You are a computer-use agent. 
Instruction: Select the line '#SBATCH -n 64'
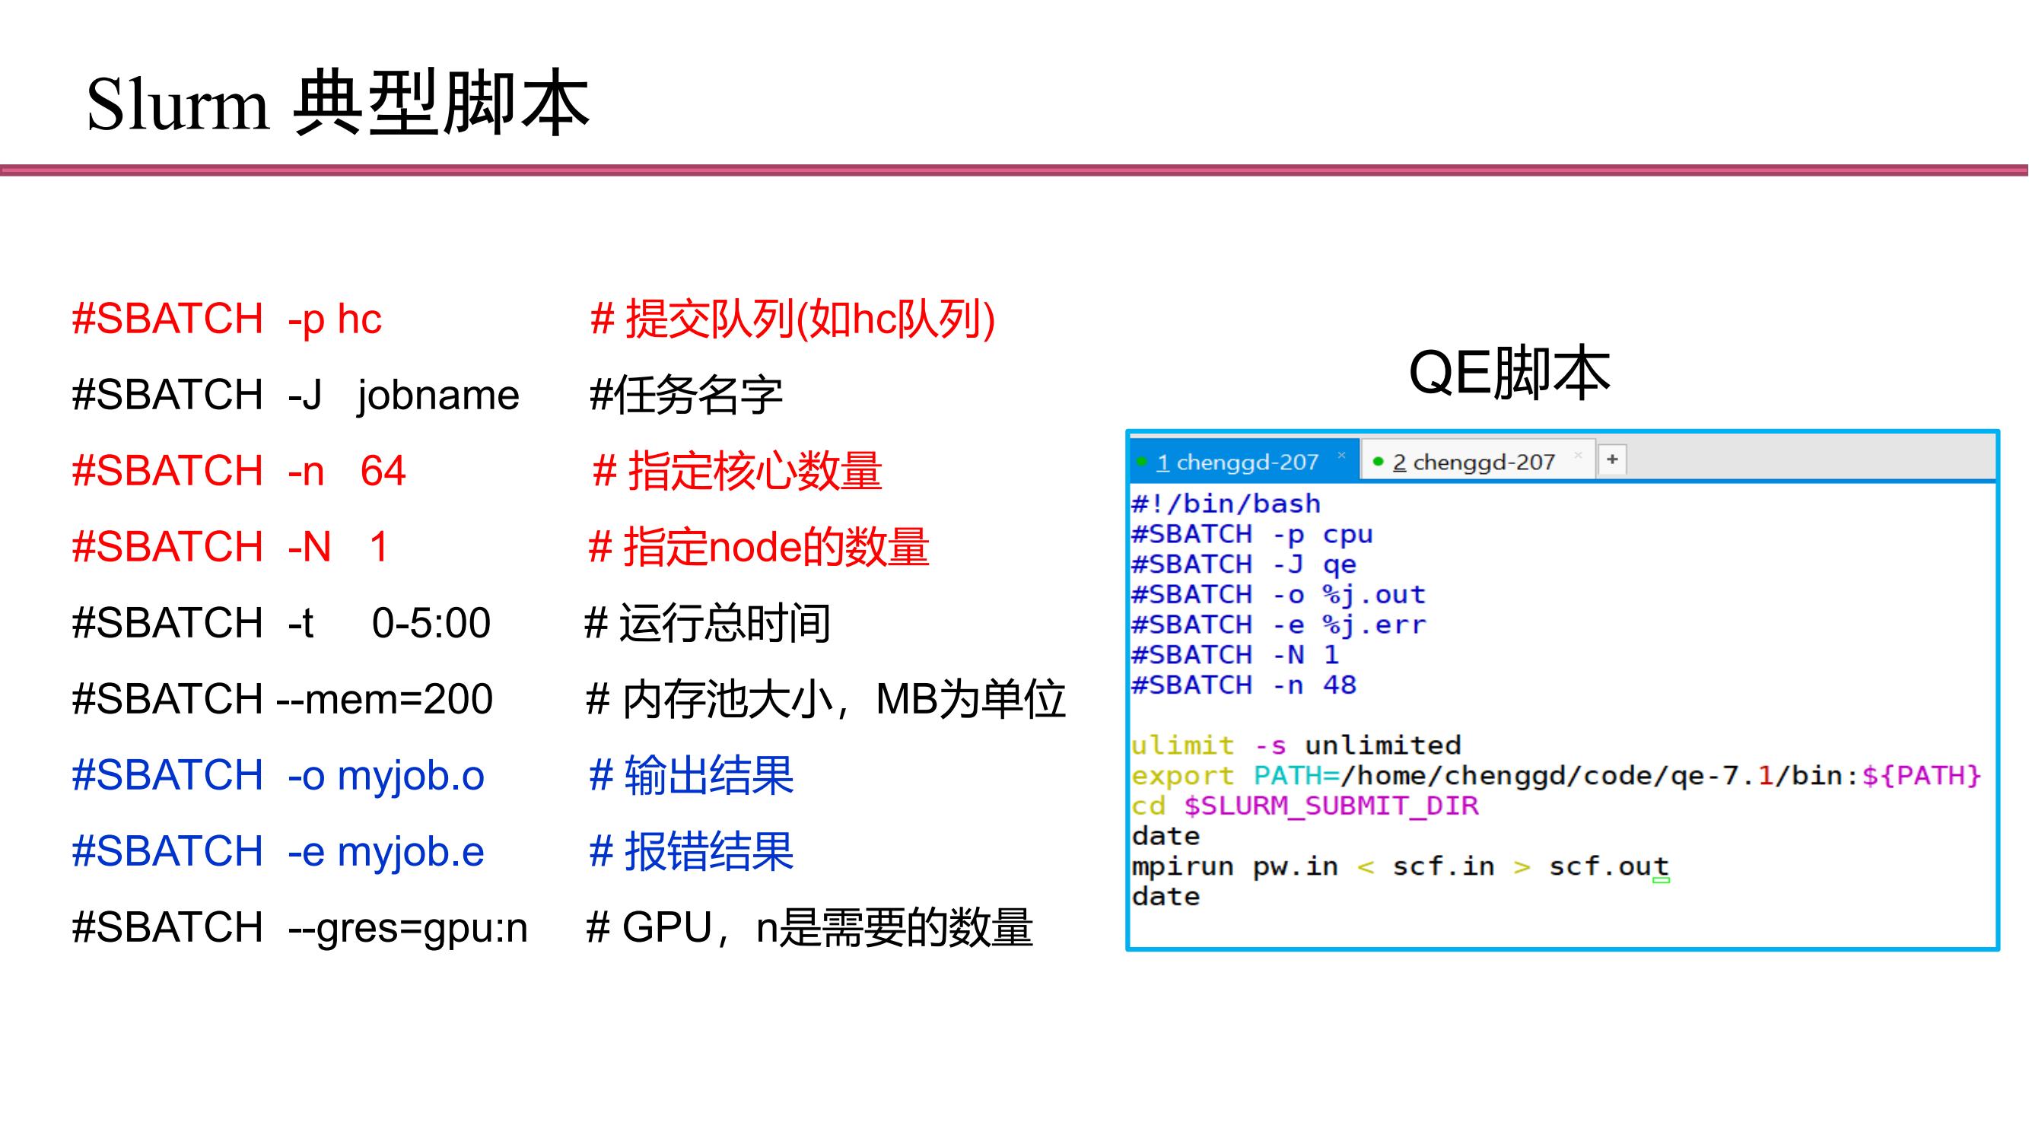pos(239,471)
